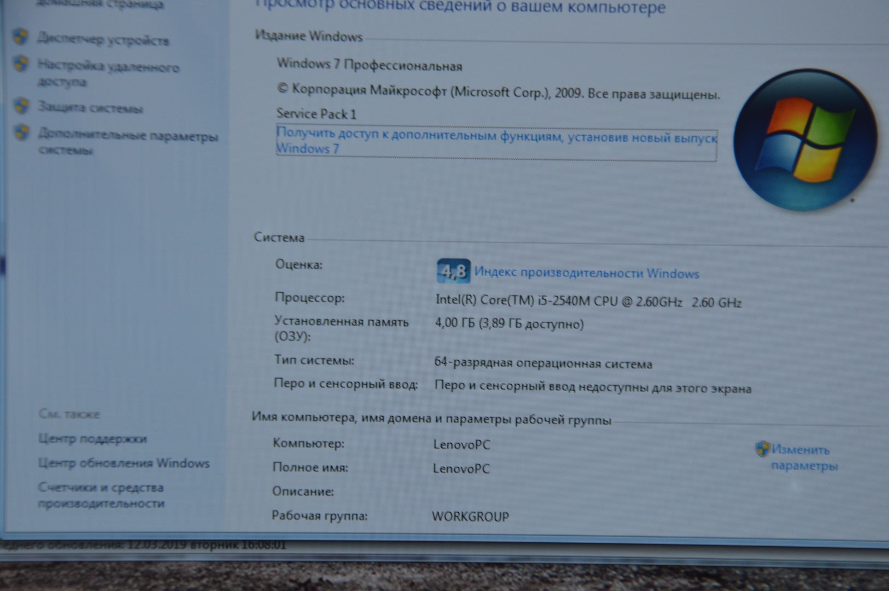Click the Установленная память (ОЗУ) label
The height and width of the screenshot is (591, 889).
(x=342, y=328)
